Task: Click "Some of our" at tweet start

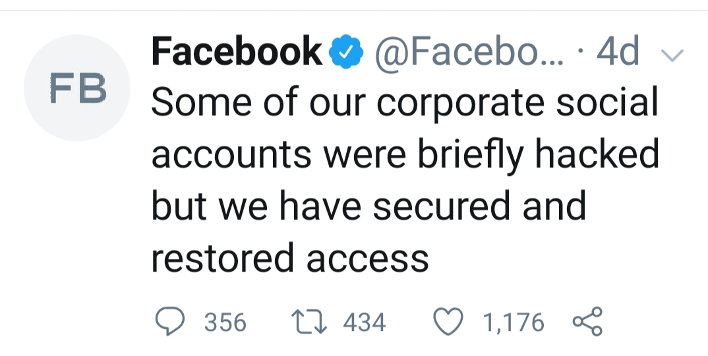Action: coord(258,103)
